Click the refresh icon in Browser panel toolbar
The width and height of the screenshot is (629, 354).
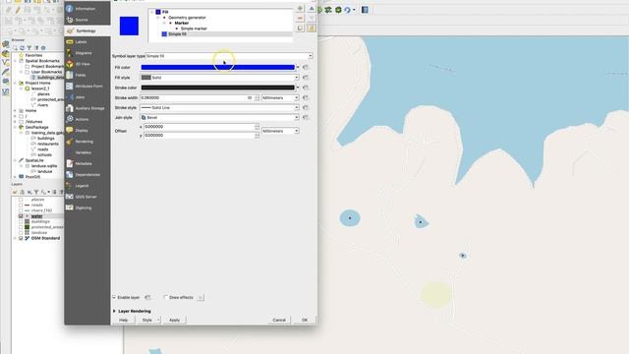(x=22, y=48)
